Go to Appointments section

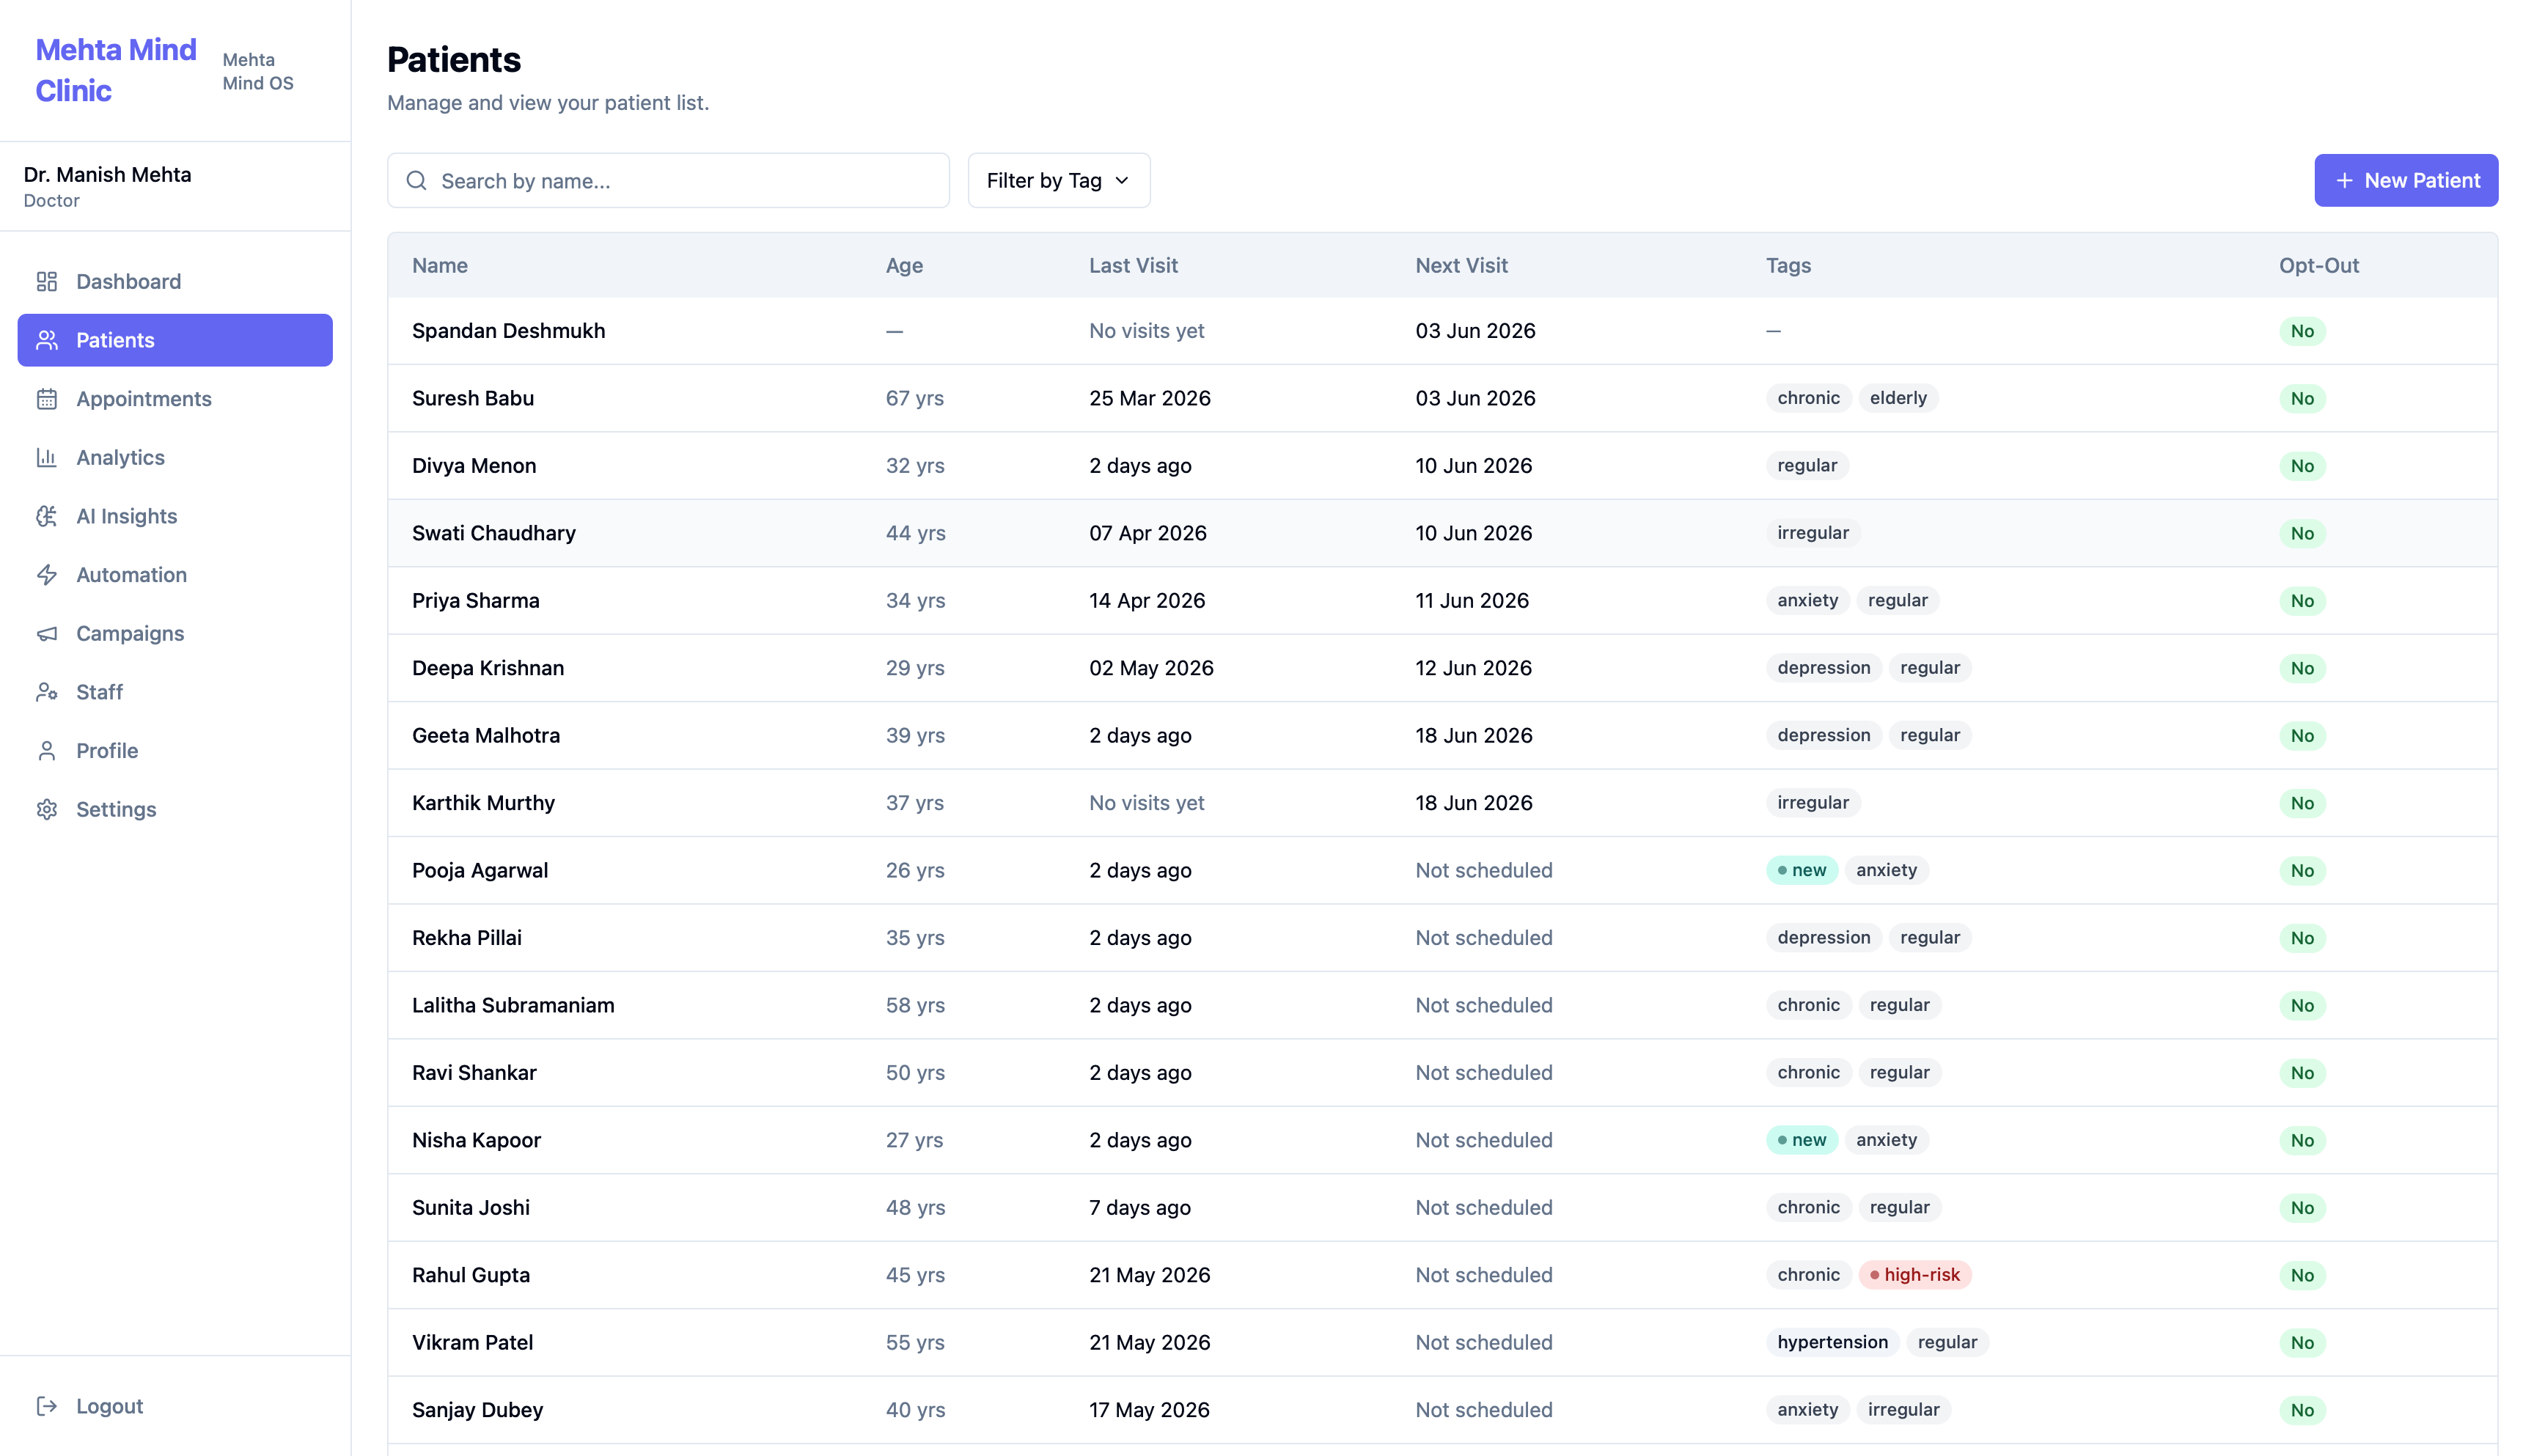click(175, 399)
